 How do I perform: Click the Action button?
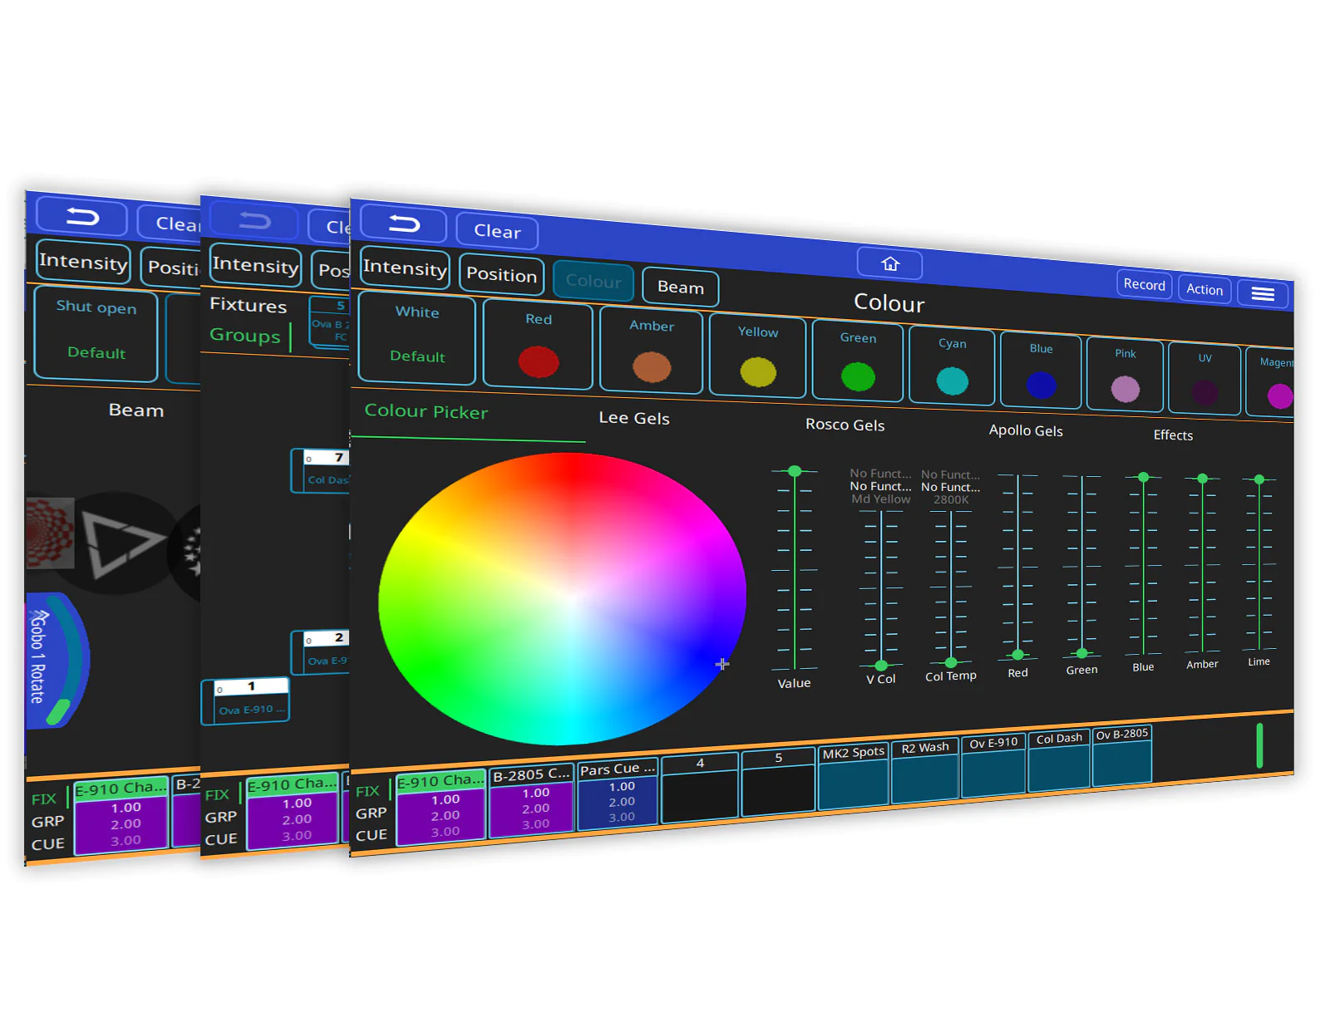pos(1204,289)
